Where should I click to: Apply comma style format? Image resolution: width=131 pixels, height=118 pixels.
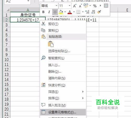pyautogui.click(x=100, y=6)
